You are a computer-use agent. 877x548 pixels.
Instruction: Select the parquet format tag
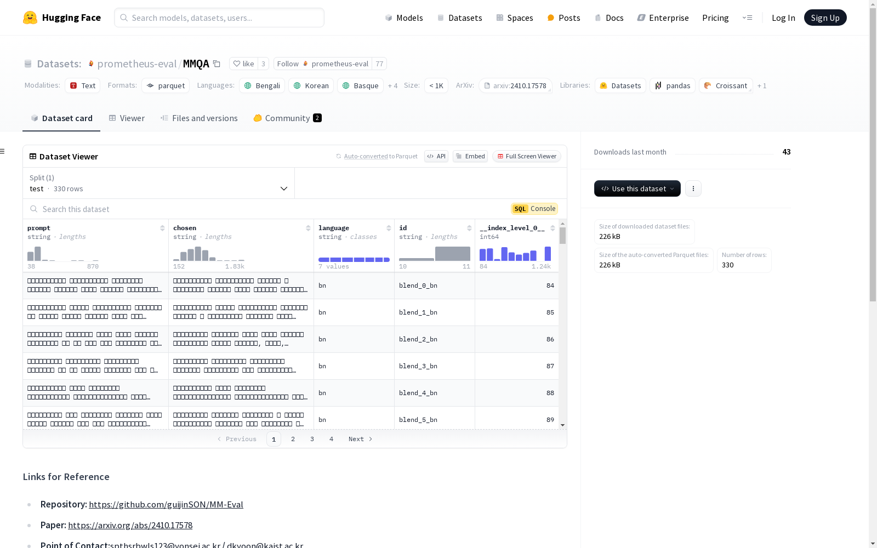[166, 85]
